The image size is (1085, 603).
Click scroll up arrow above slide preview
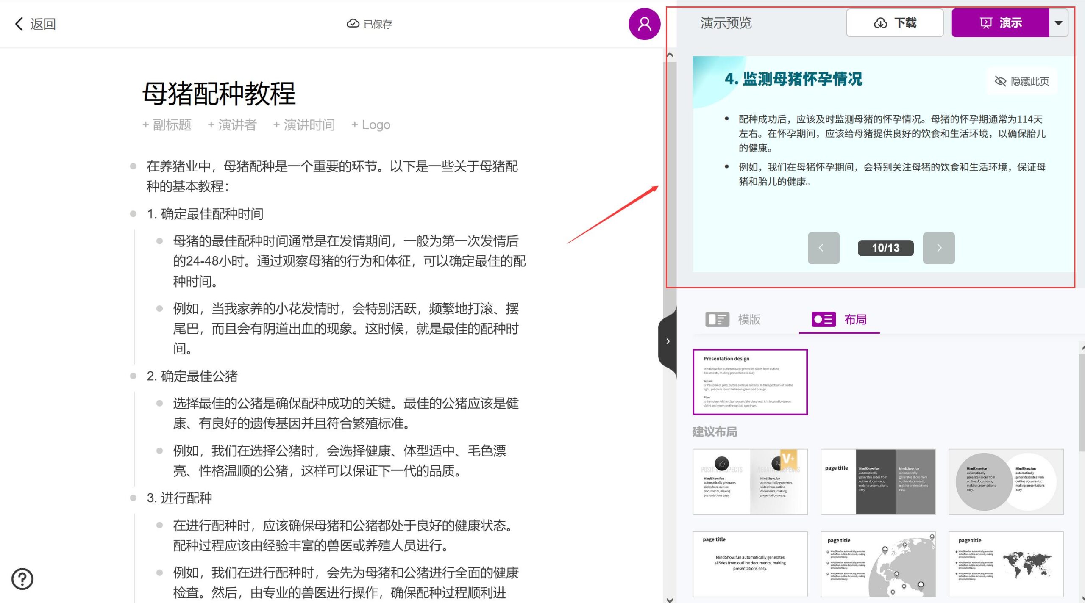(670, 55)
